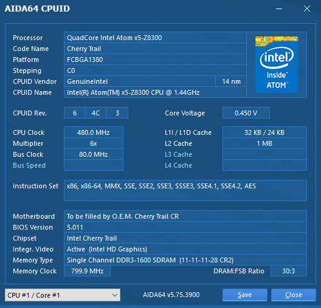The height and width of the screenshot is (308, 321).
Task: Minimize the AIDA64 CPUID window
Action: 279,9
